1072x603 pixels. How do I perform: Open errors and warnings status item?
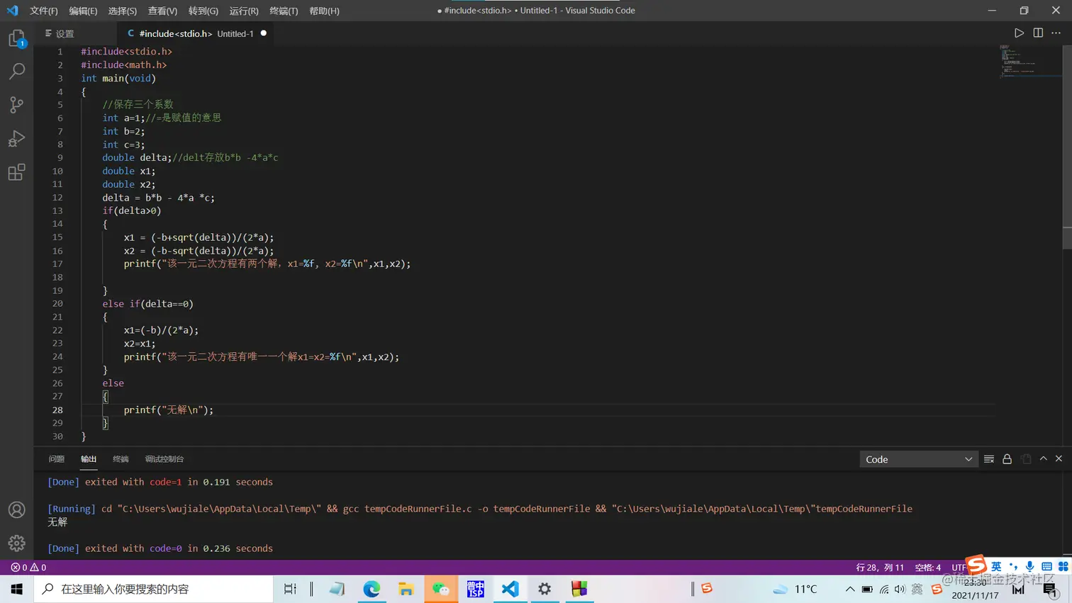[x=28, y=568]
